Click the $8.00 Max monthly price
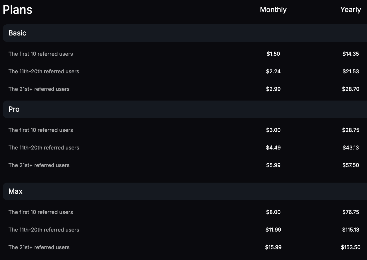Image resolution: width=367 pixels, height=260 pixels. coord(273,212)
